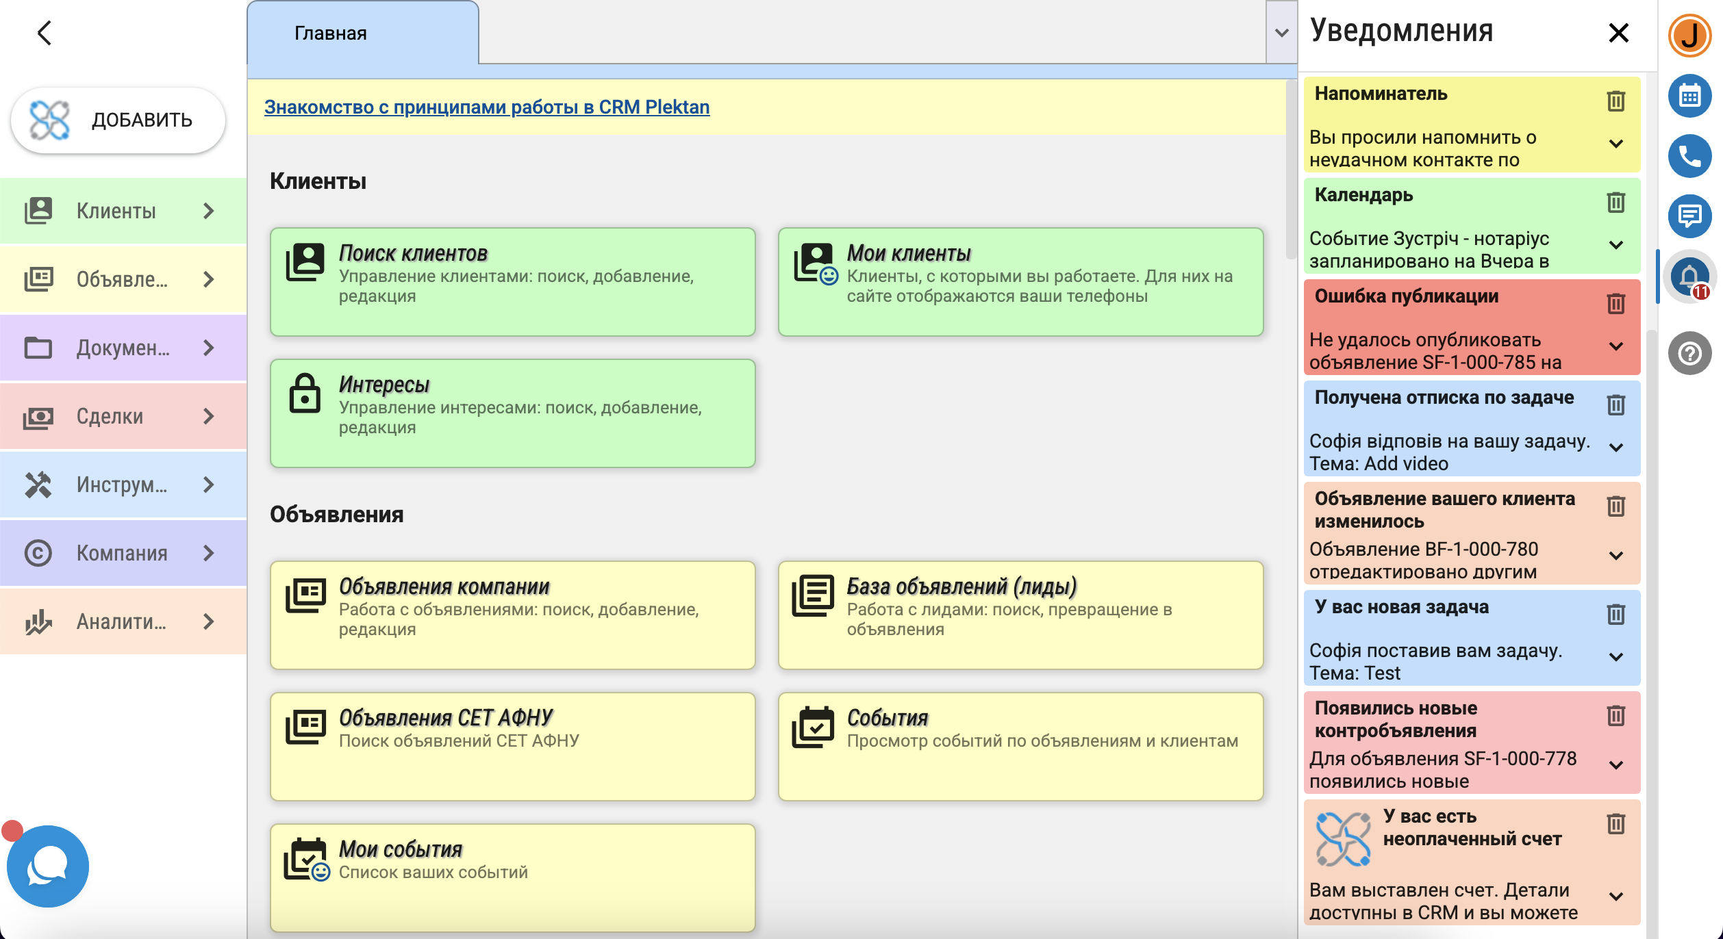Click the phone call icon
The width and height of the screenshot is (1723, 939).
(1689, 156)
